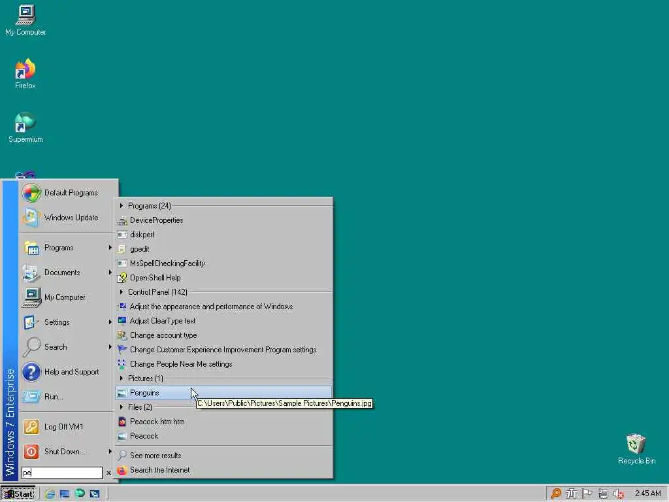Click the magnifier icon in system tray
Image resolution: width=669 pixels, height=502 pixels.
tap(556, 494)
